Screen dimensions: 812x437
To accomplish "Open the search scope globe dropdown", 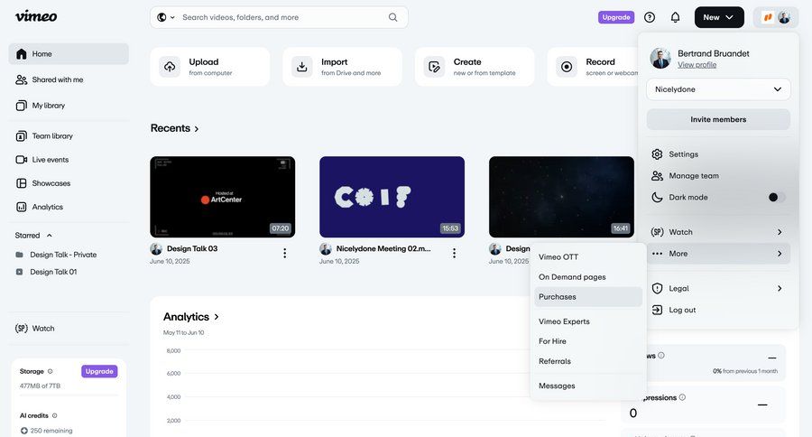I will (166, 17).
